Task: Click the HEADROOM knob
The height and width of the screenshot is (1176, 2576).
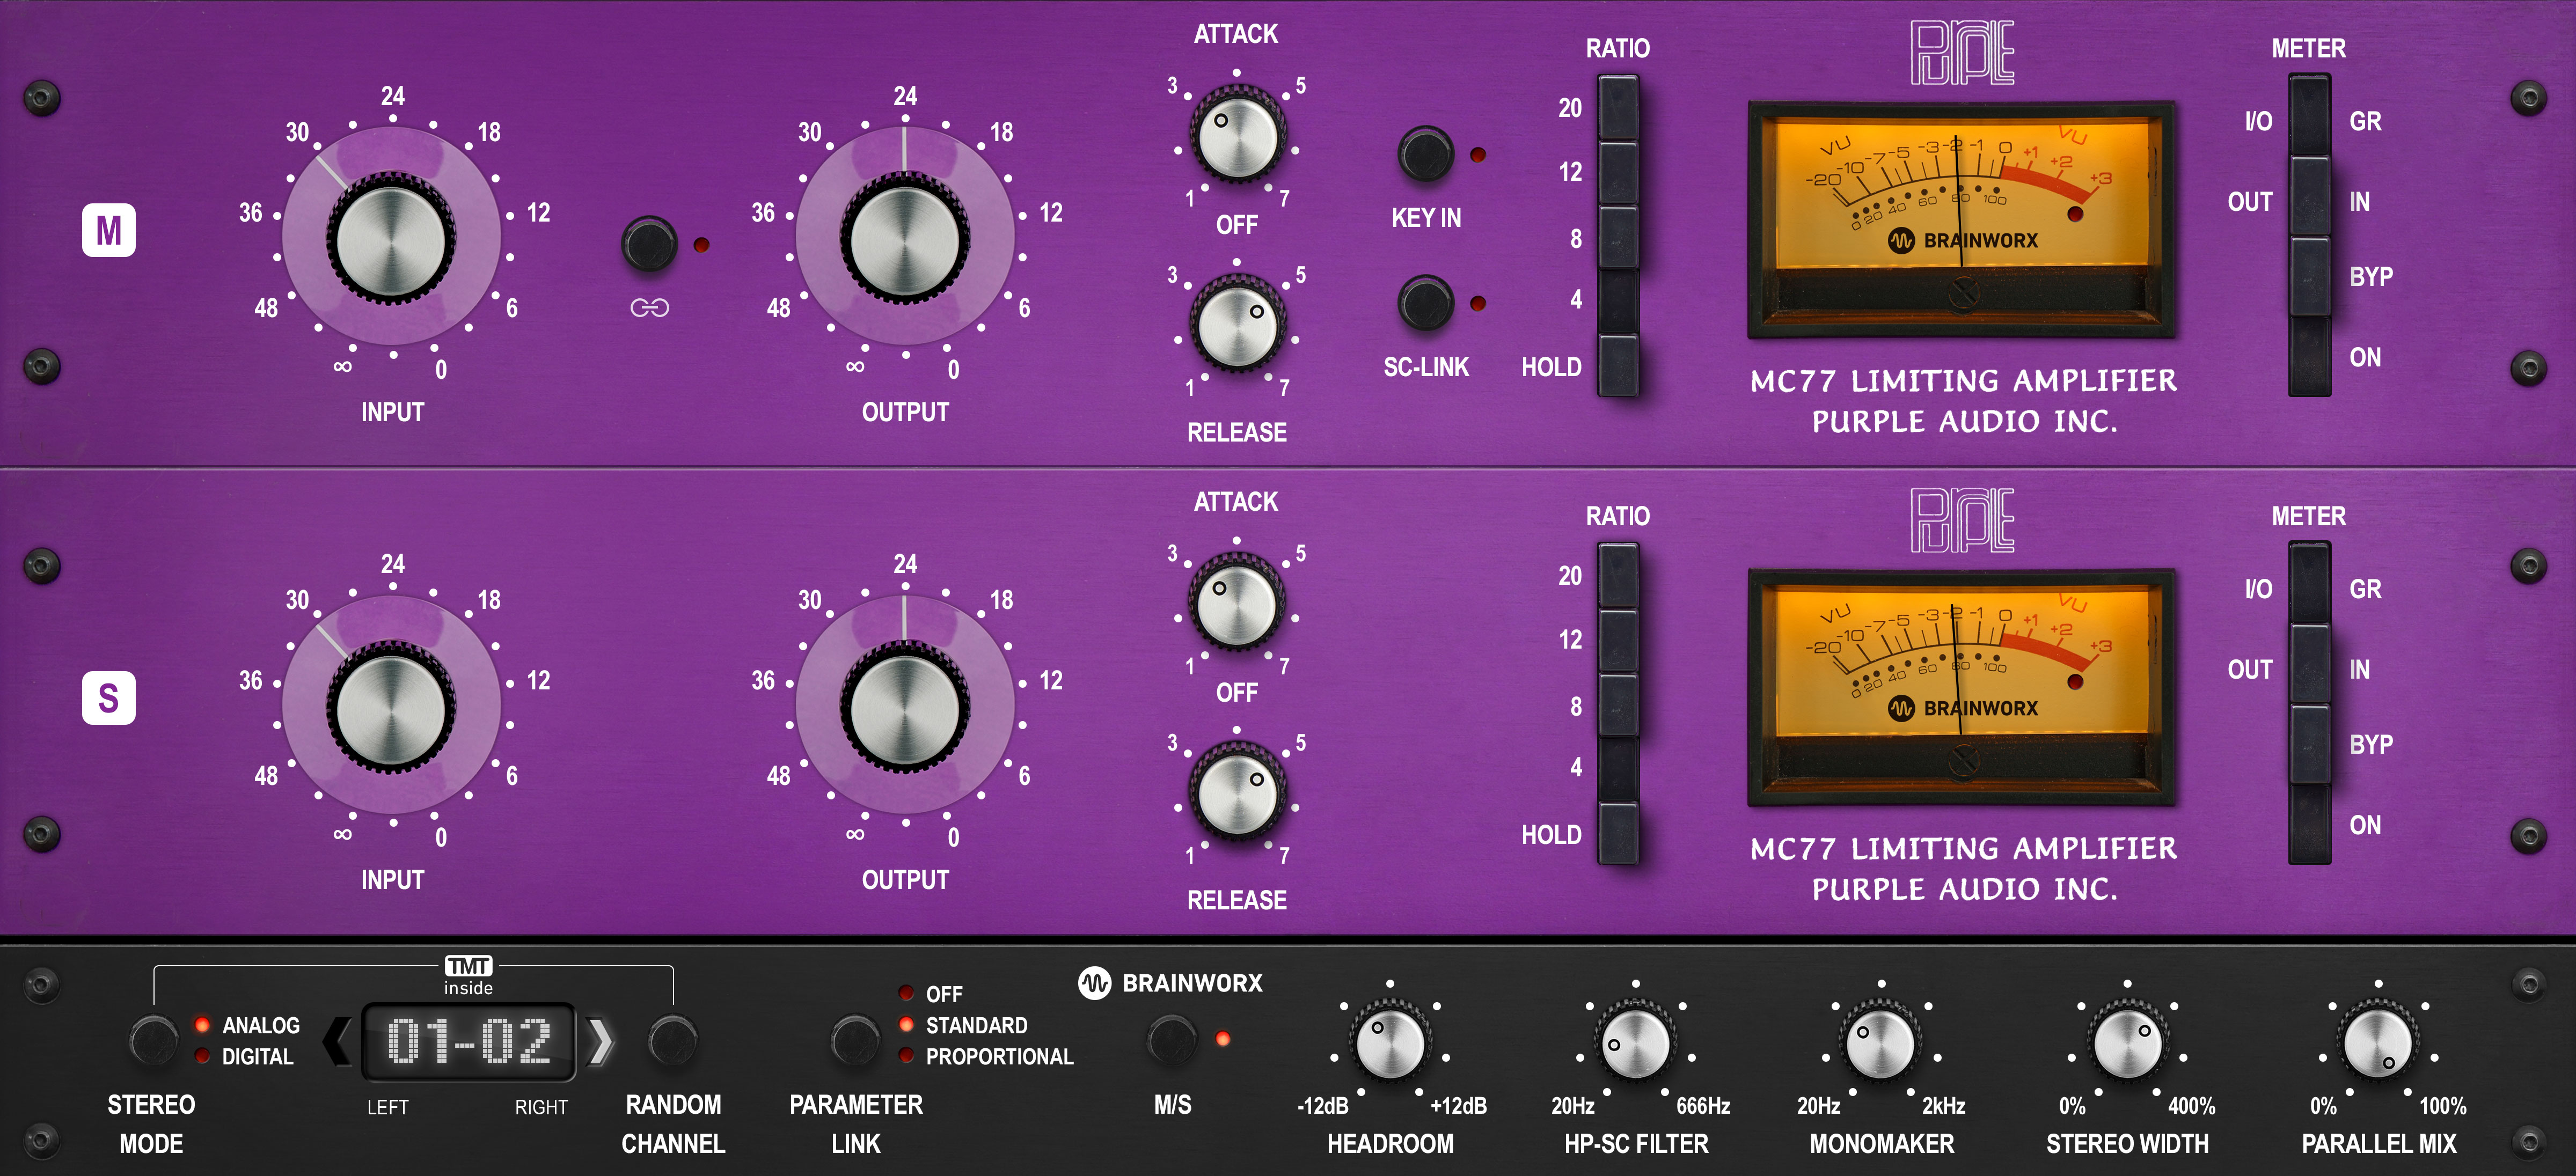Action: click(1390, 1043)
